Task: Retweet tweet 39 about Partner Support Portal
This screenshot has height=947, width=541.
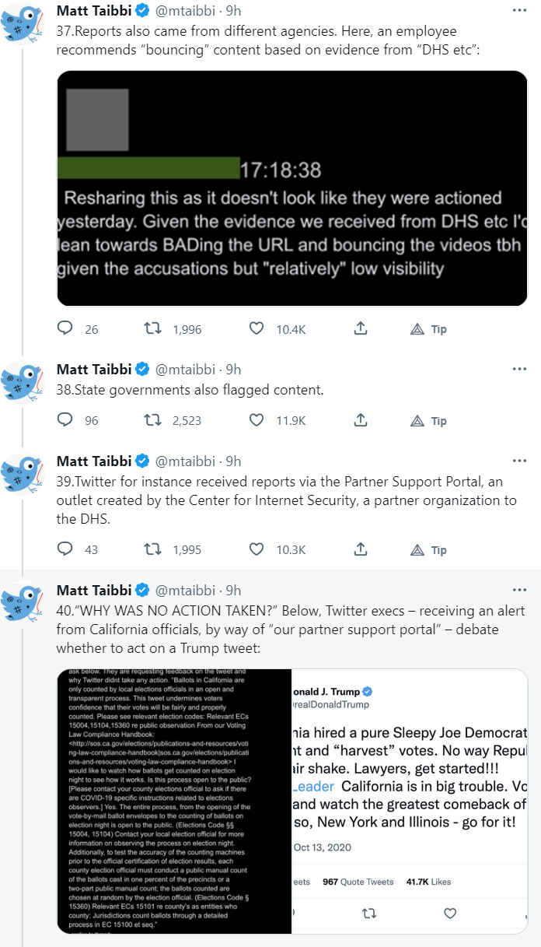Action: coord(153,550)
